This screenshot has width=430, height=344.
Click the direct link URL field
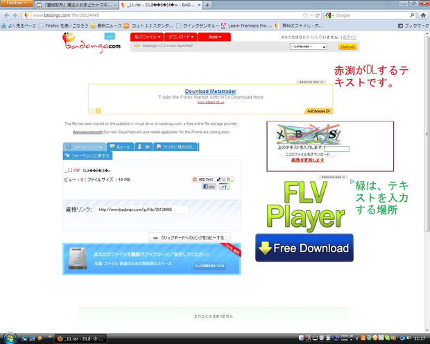[x=141, y=209]
